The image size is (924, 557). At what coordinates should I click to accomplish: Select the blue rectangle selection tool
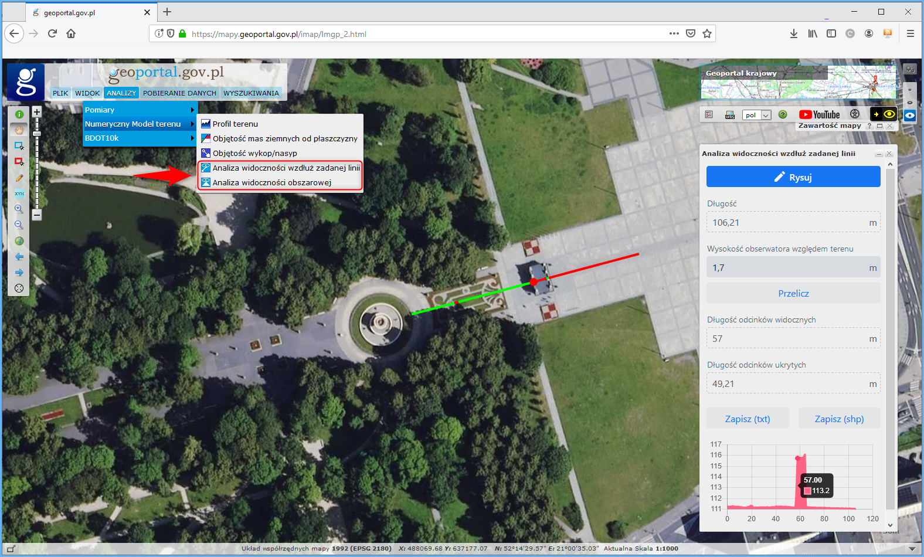[x=19, y=145]
